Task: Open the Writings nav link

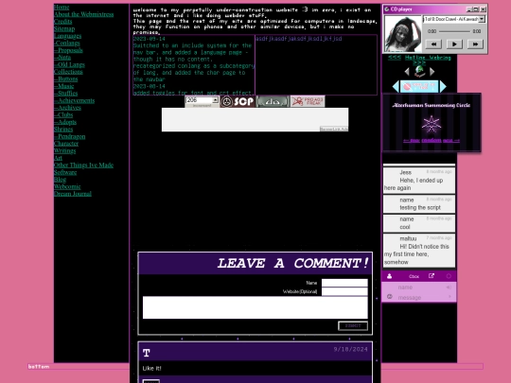Action: [x=64, y=150]
